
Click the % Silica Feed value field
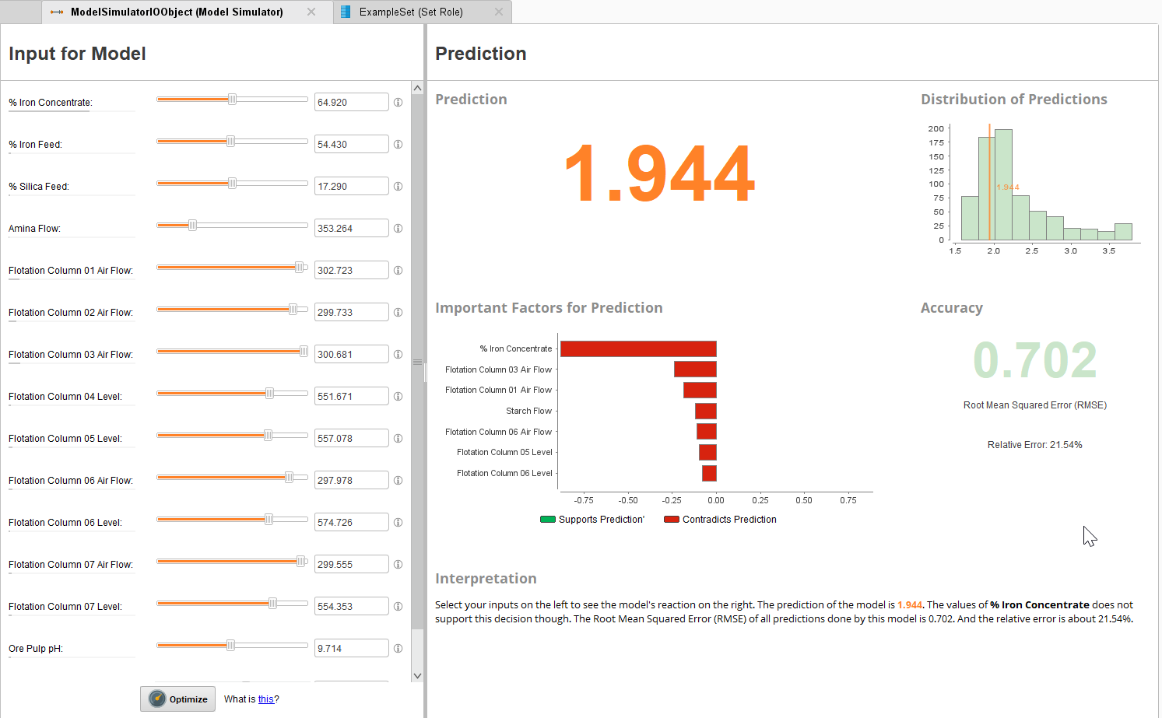[351, 187]
